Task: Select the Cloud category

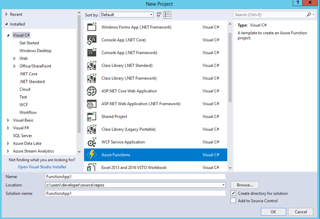Action: 25,89
